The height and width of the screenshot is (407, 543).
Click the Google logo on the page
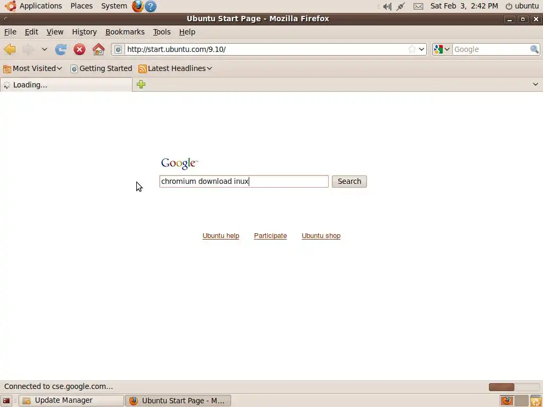[x=179, y=163]
